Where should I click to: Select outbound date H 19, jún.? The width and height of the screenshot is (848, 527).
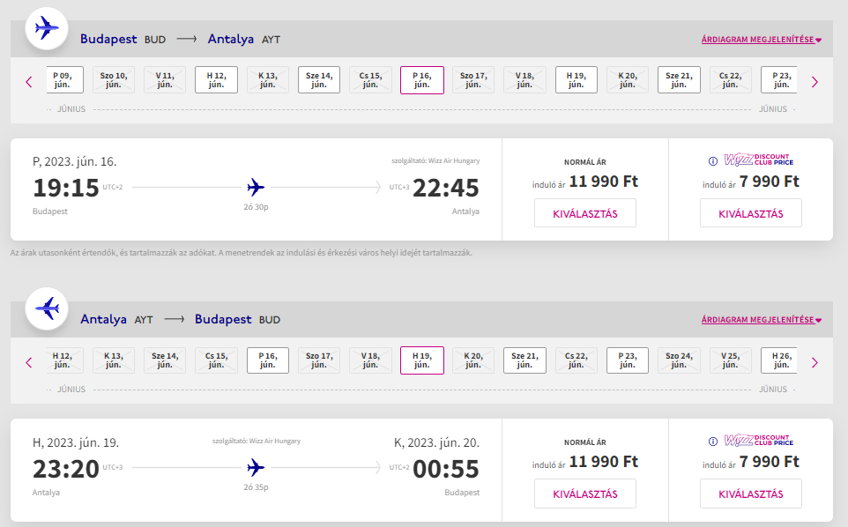576,80
